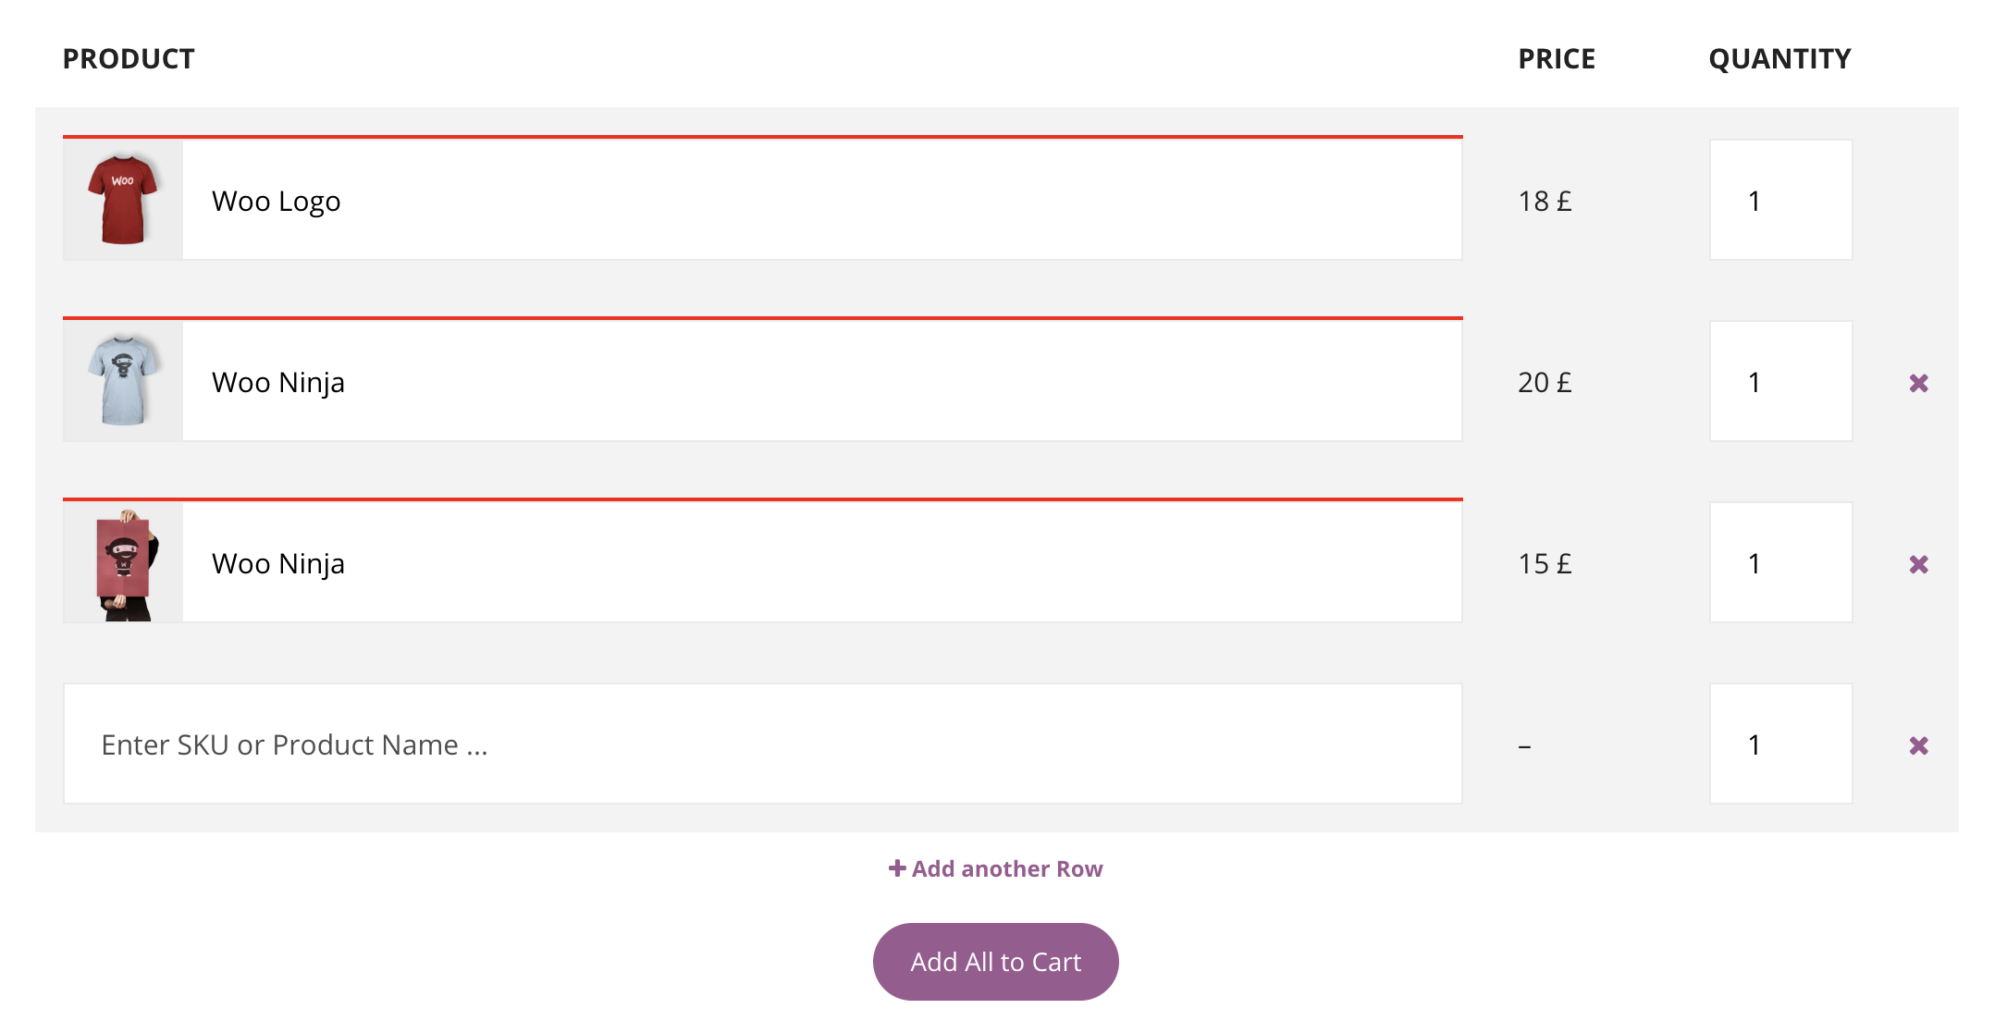Viewport: 2007px width, 1021px height.
Task: Click the Woo Ninja shirt quantity box
Action: tap(1780, 380)
